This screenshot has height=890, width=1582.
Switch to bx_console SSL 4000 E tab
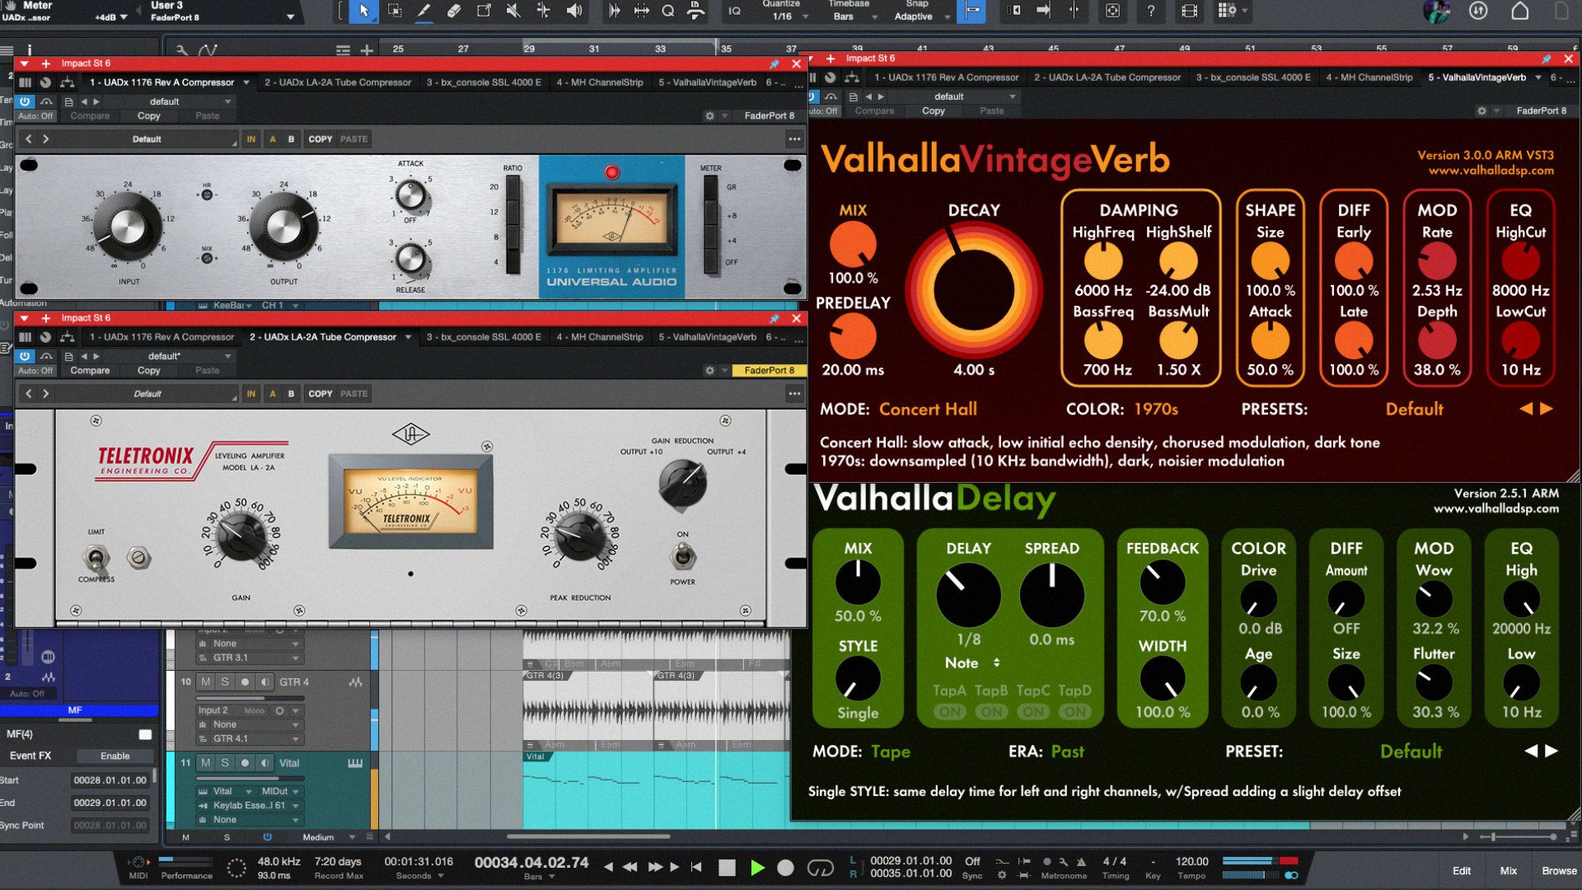point(484,82)
